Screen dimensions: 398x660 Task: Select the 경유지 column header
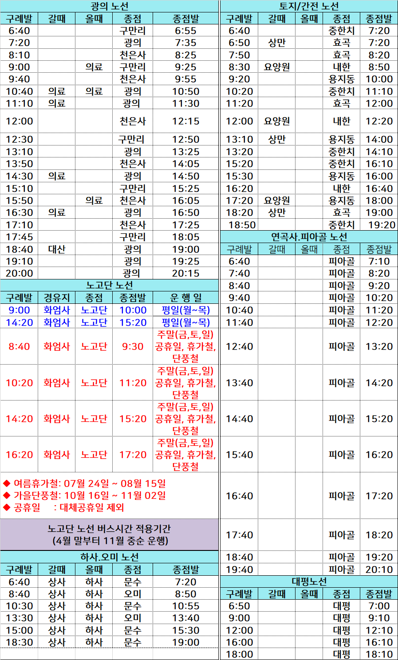point(57,298)
